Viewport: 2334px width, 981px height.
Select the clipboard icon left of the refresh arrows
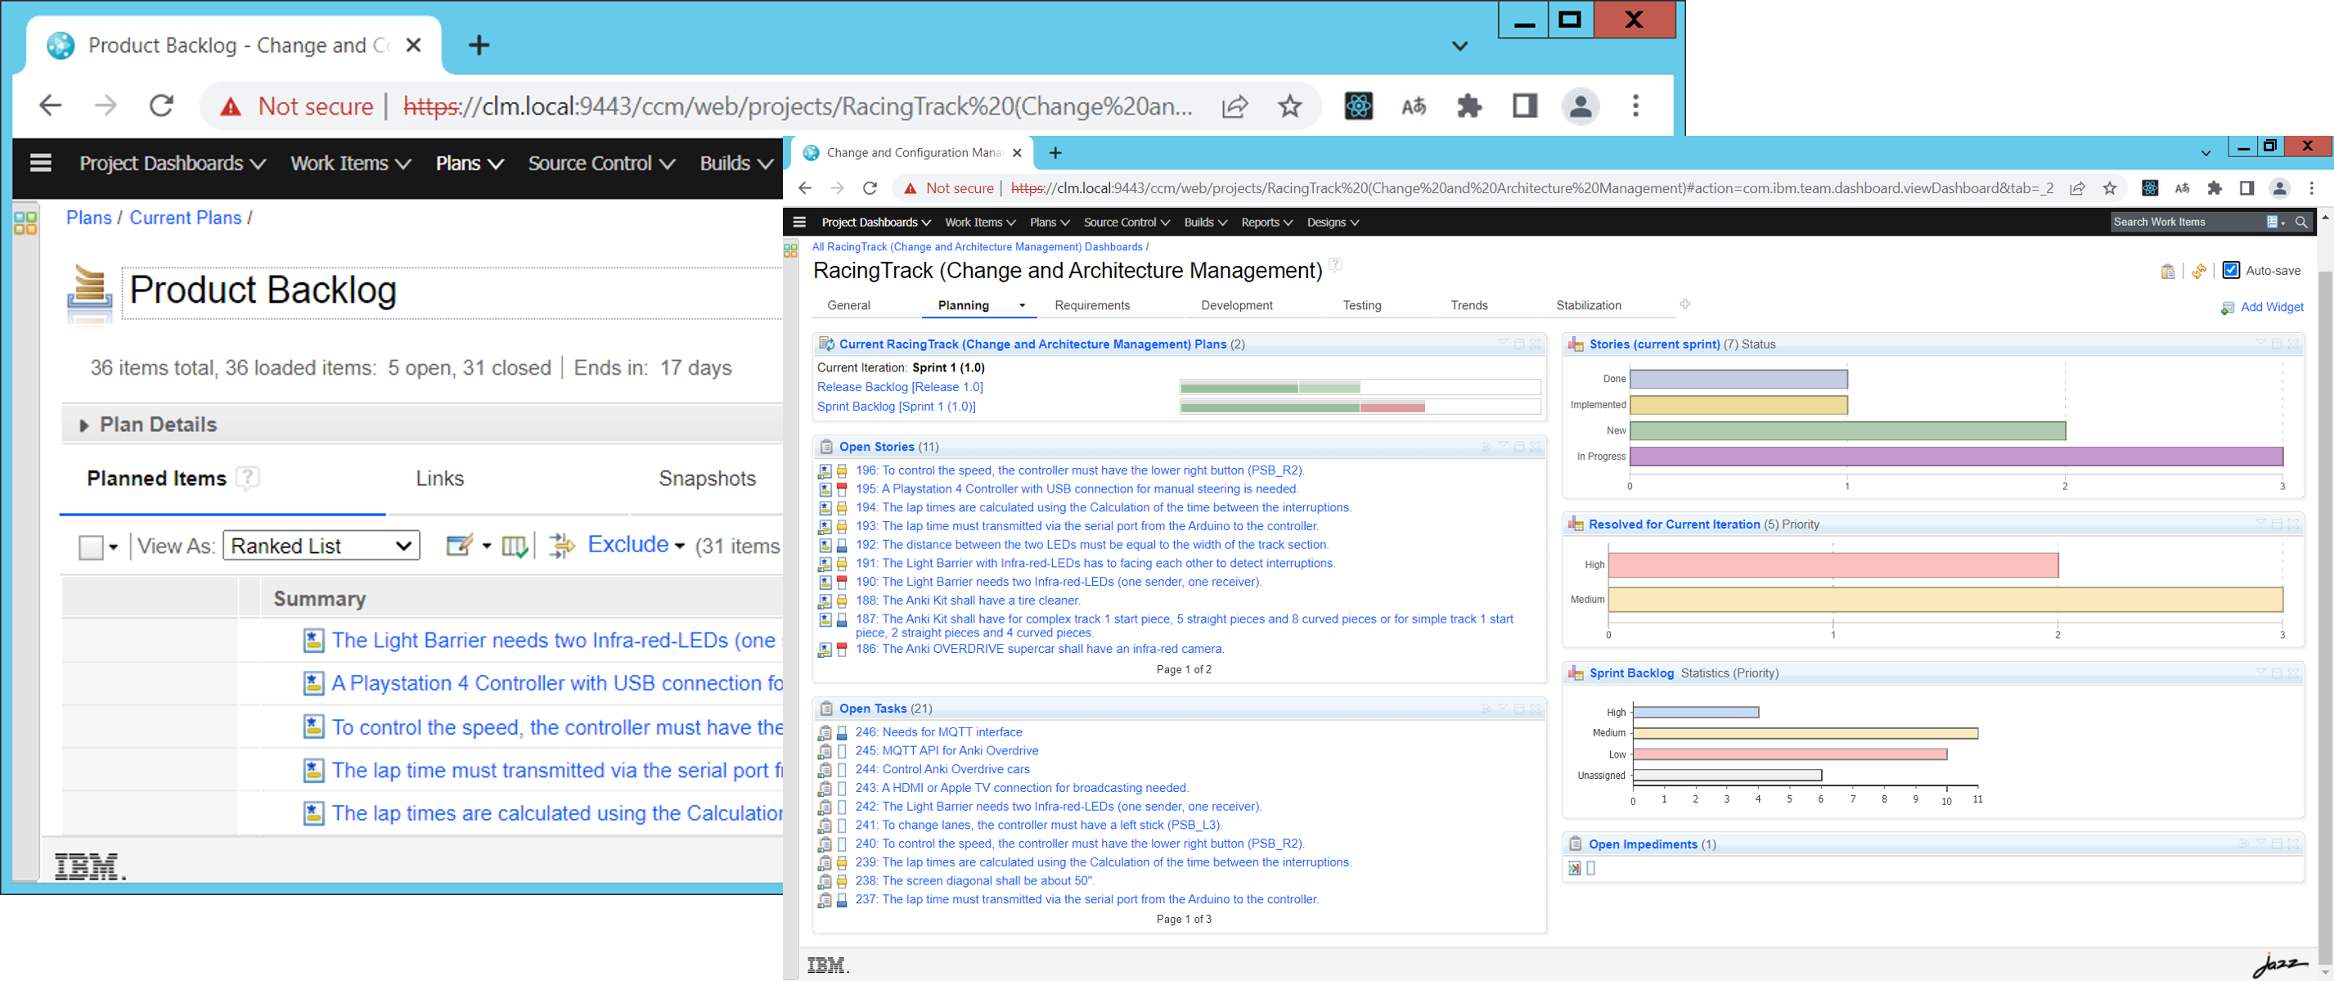[2167, 270]
